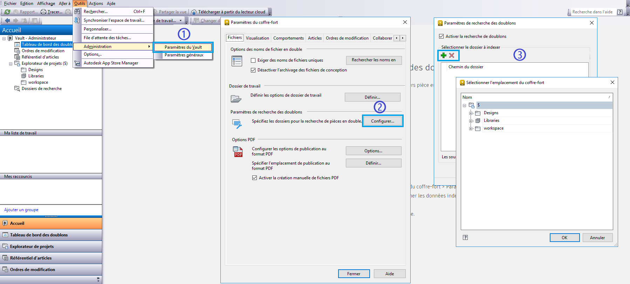Click the blue back arrow in the toolbar
630x284 pixels.
pyautogui.click(x=7, y=21)
